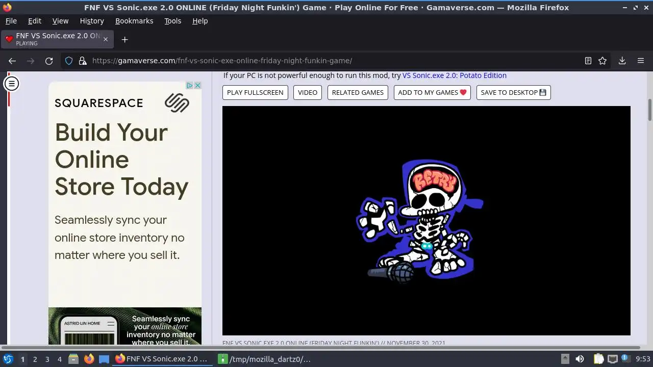Click the removable device tray icon
Viewport: 653px width, 367px height.
click(x=565, y=359)
